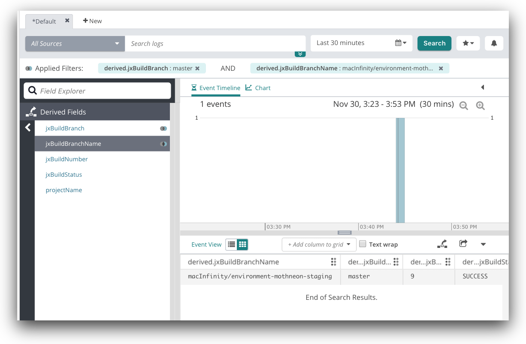This screenshot has width=526, height=344.
Task: Open the favorites star menu
Action: click(x=468, y=43)
